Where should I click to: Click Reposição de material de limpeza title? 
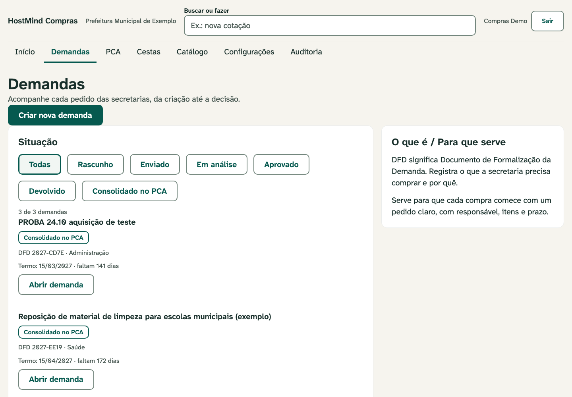point(145,317)
